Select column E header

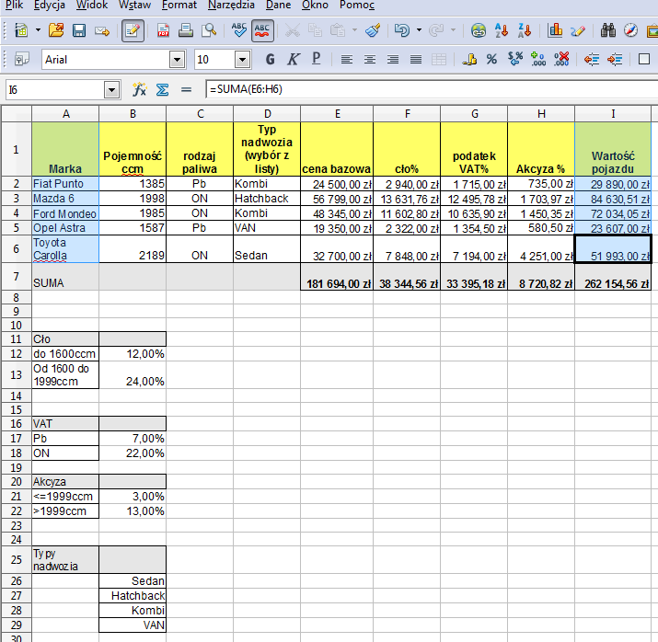pos(337,114)
